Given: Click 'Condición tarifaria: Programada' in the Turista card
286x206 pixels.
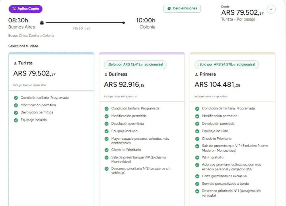Looking at the screenshot, I should pos(45,97).
